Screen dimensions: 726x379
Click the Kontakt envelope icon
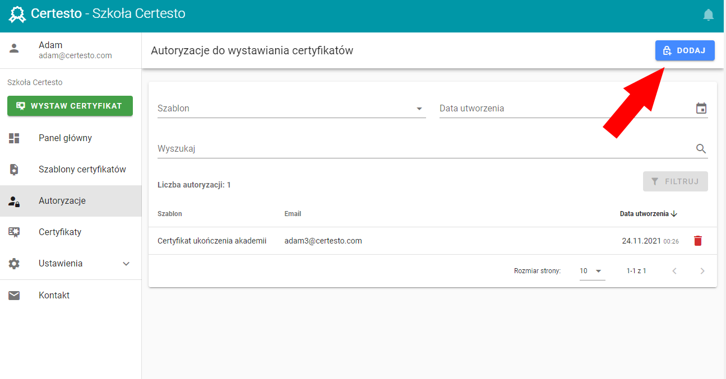click(x=14, y=295)
